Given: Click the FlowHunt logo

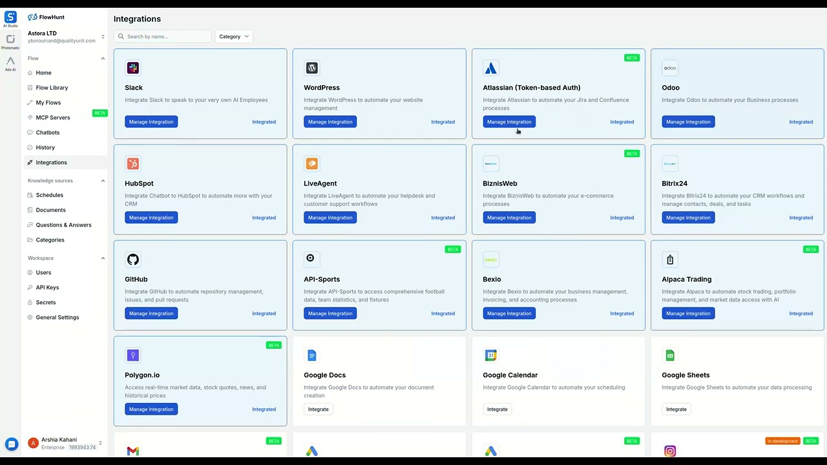Looking at the screenshot, I should coord(46,17).
